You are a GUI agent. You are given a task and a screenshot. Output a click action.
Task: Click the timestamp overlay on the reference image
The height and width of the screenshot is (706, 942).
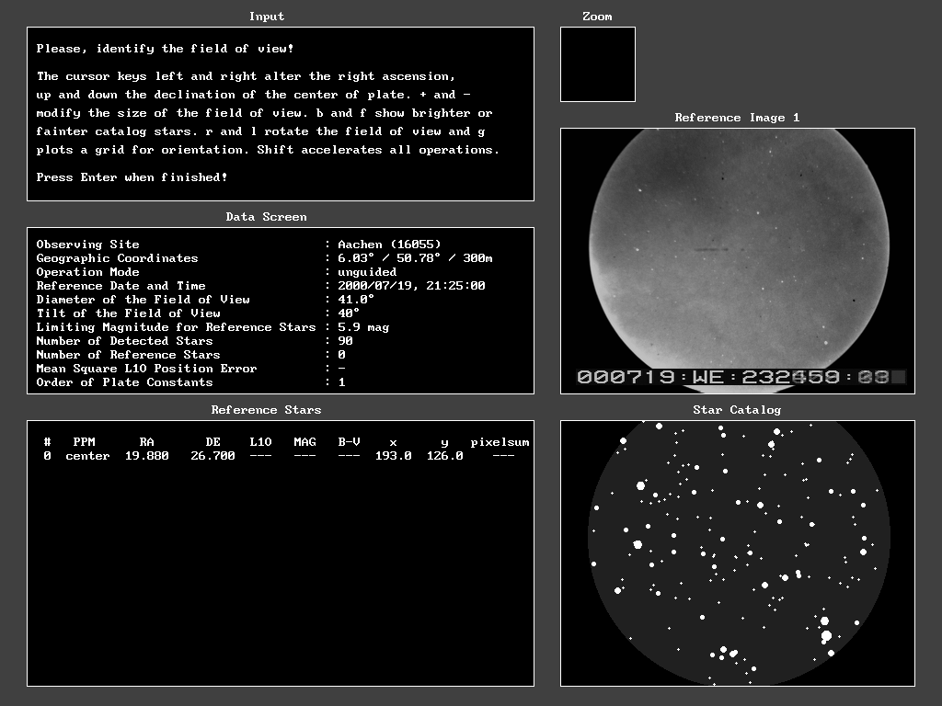click(740, 377)
